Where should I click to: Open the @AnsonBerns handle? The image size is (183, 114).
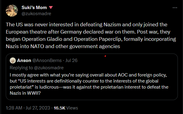47,60
